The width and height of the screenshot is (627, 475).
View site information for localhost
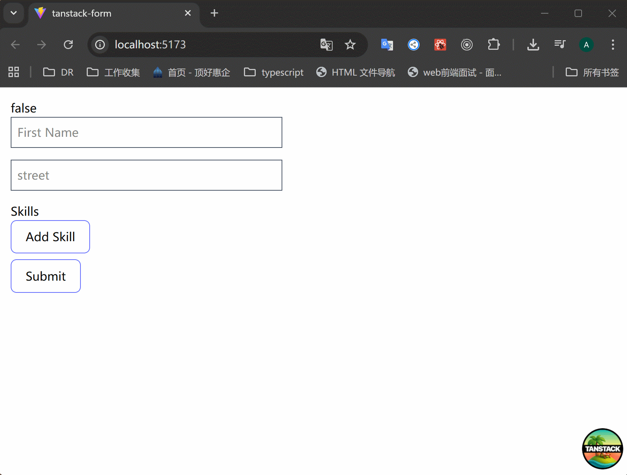click(x=100, y=45)
